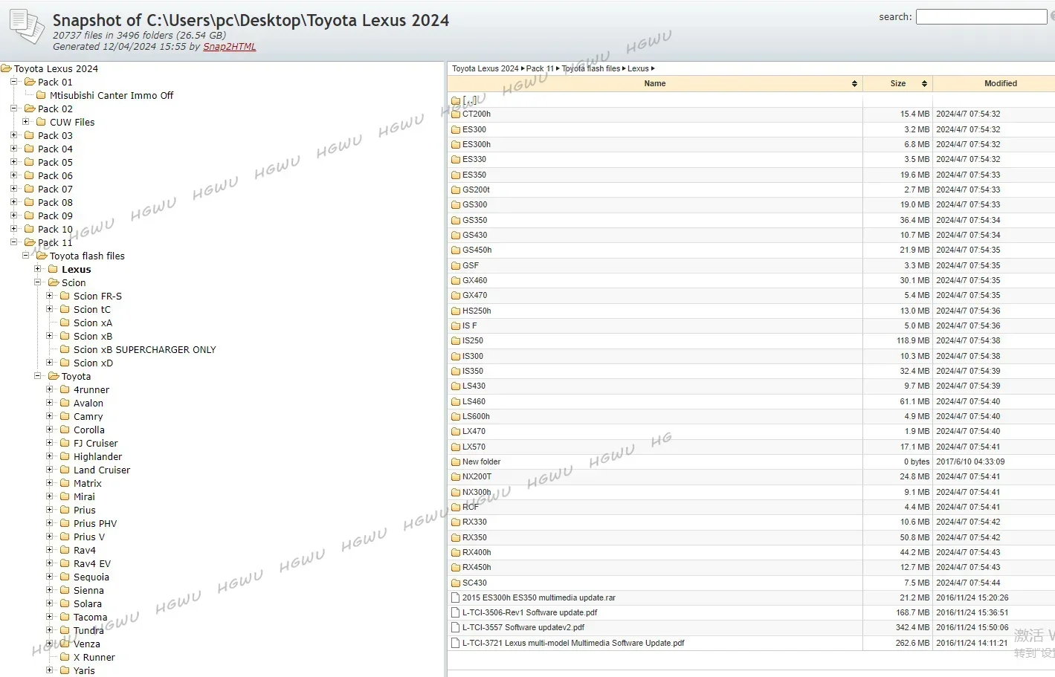The width and height of the screenshot is (1055, 677).
Task: Click the L-TCI-3721 pdf file icon
Action: pos(456,643)
